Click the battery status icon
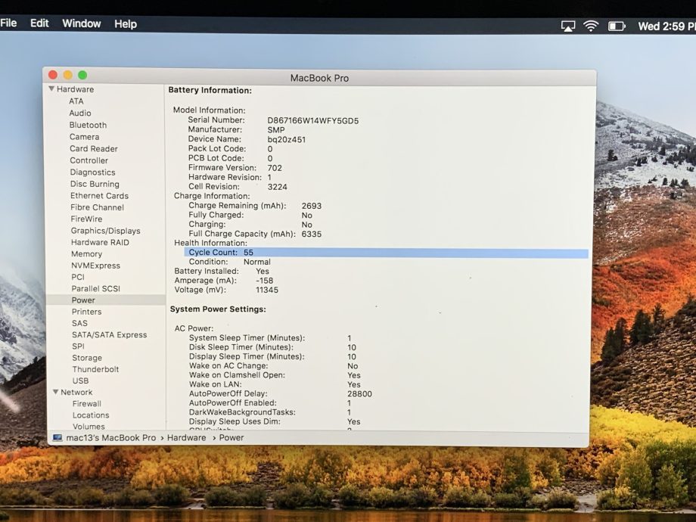The height and width of the screenshot is (522, 696). click(617, 26)
